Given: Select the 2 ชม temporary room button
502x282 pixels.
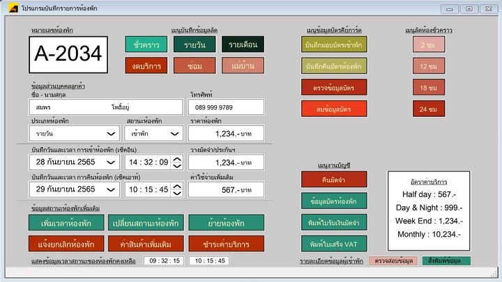Looking at the screenshot, I should pos(428,45).
